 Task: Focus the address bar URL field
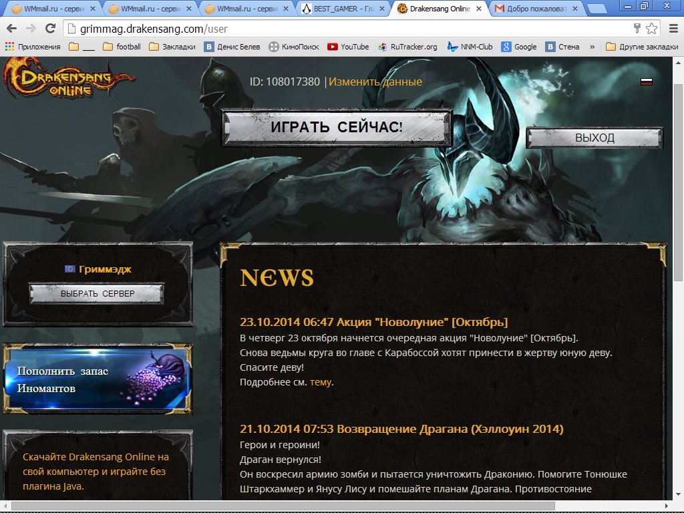pos(349,29)
